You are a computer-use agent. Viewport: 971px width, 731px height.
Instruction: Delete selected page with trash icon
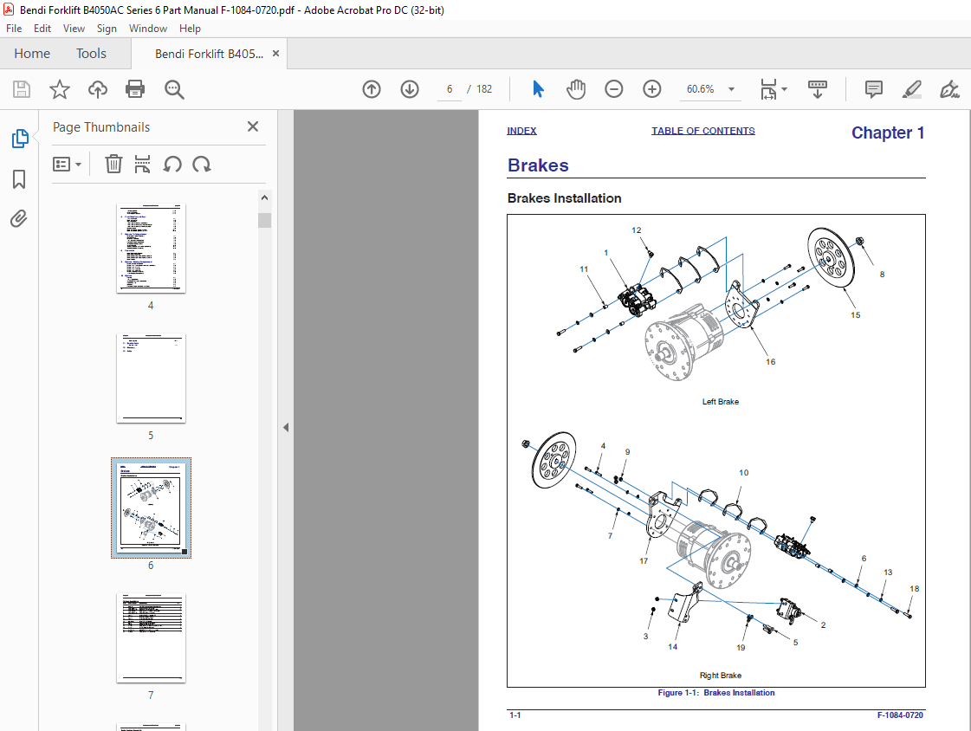[113, 164]
